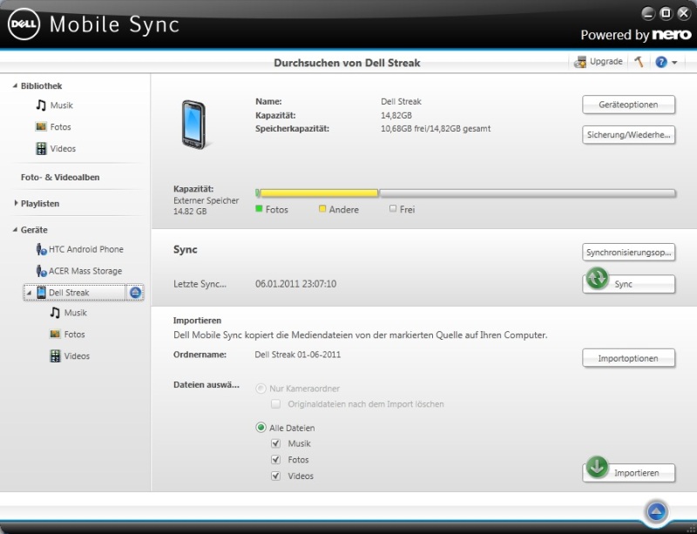Image resolution: width=697 pixels, height=534 pixels.
Task: Open the hammer tools icon
Action: pyautogui.click(x=639, y=62)
